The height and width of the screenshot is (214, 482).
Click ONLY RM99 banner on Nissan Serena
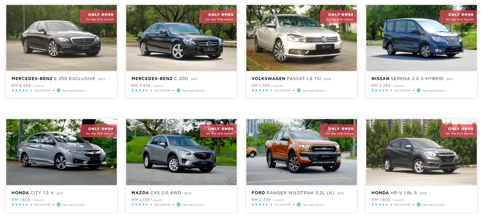point(458,17)
